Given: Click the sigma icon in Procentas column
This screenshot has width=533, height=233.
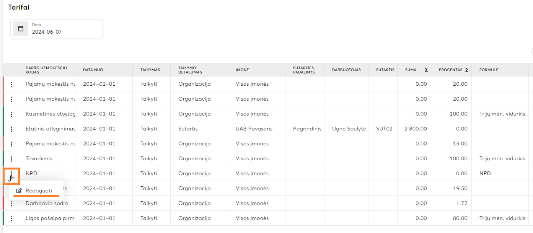Looking at the screenshot, I should [x=466, y=70].
